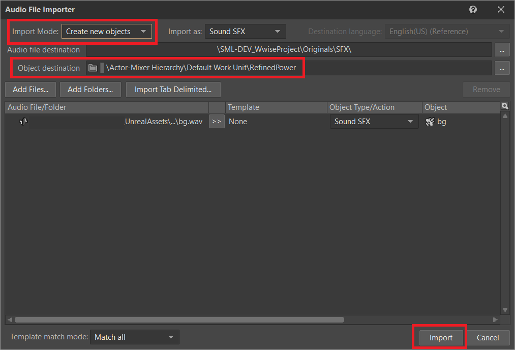This screenshot has height=350, width=515.
Task: Browse for the audio file destination
Action: point(502,50)
